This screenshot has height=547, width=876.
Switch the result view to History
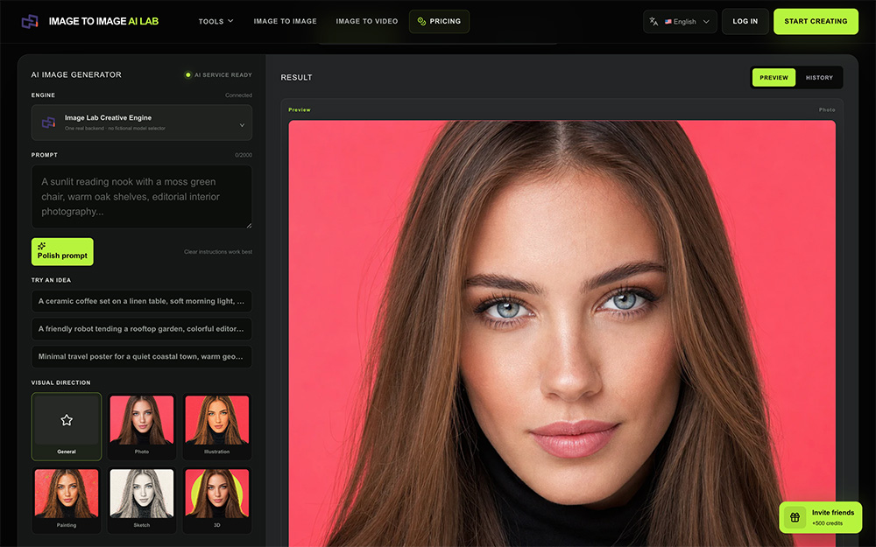(x=819, y=78)
